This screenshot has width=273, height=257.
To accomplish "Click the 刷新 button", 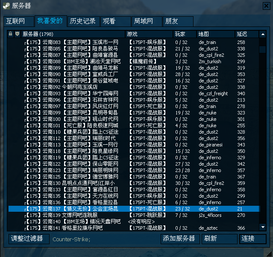I will pos(220,239).
